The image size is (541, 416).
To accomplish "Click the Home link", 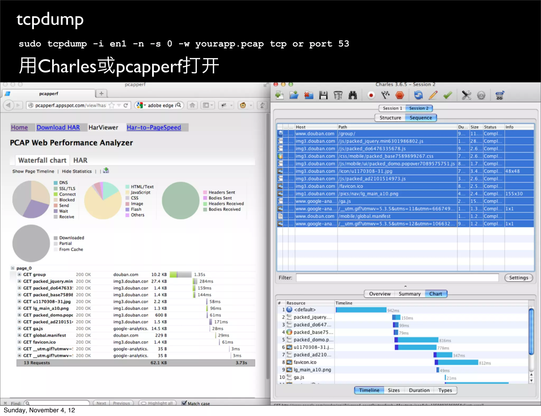I will coord(19,127).
